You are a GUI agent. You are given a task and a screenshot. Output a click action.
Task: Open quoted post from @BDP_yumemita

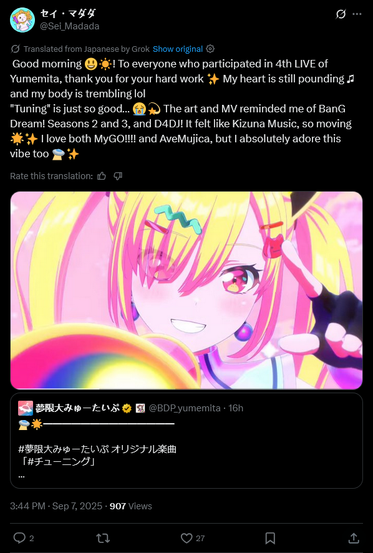coord(186,441)
